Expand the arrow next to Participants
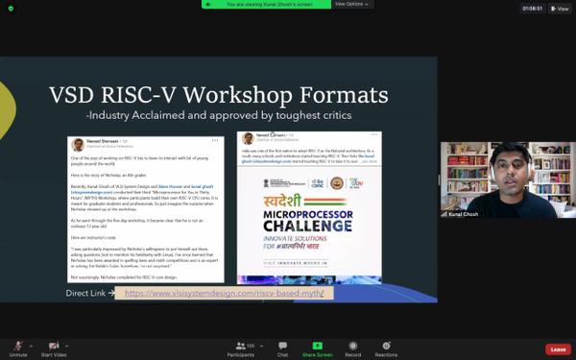 (x=261, y=346)
